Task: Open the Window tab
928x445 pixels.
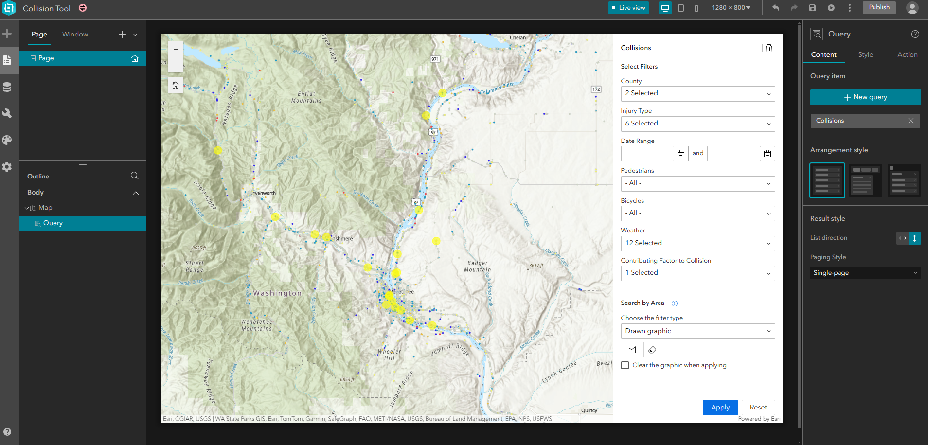Action: pyautogui.click(x=75, y=34)
